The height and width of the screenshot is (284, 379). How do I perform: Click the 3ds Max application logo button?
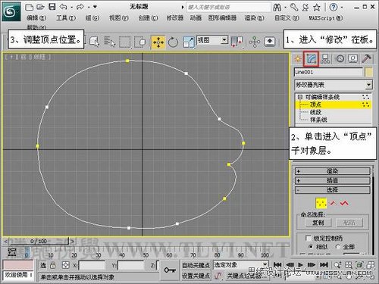(x=11, y=11)
